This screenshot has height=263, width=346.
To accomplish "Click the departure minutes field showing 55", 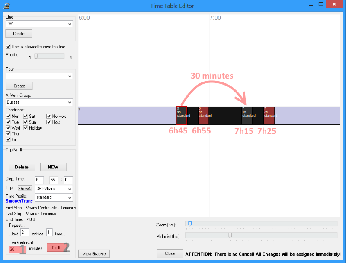I will (x=54, y=180).
